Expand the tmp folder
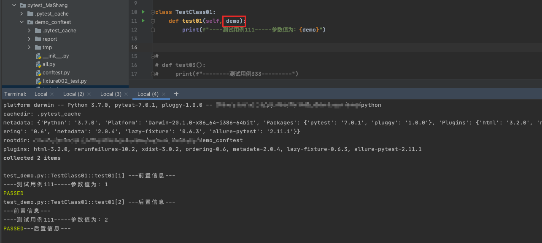The width and height of the screenshot is (542, 243). coord(29,48)
